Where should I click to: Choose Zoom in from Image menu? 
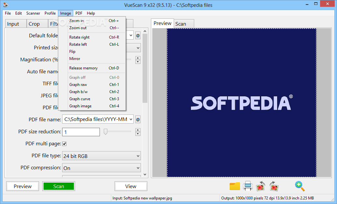point(92,21)
